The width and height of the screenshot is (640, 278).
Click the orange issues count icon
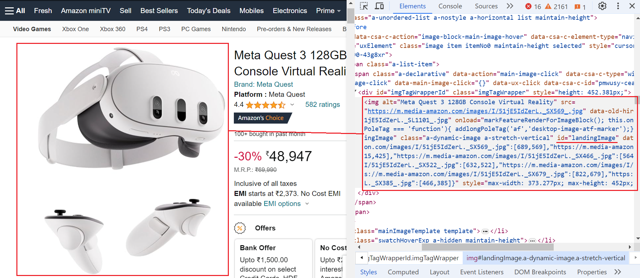click(577, 7)
